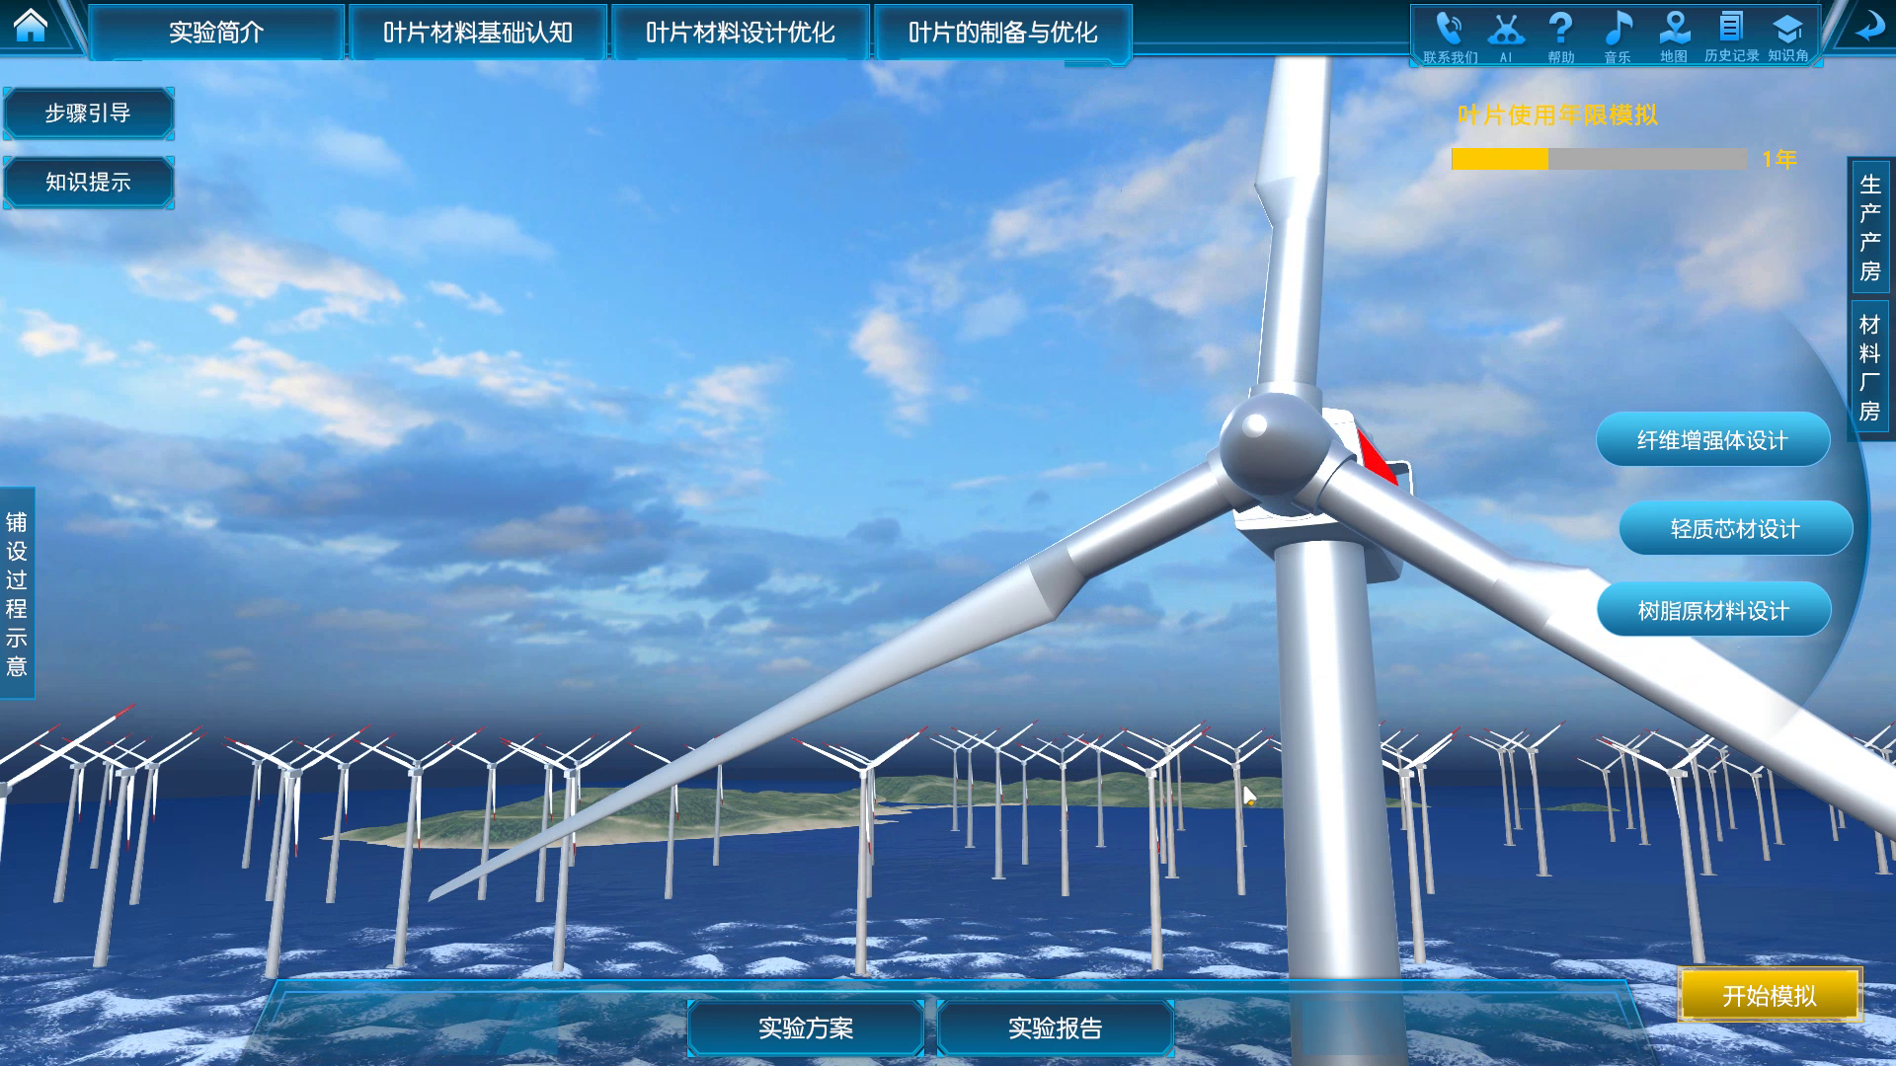Click the home icon
This screenshot has width=1896, height=1066.
(x=31, y=27)
